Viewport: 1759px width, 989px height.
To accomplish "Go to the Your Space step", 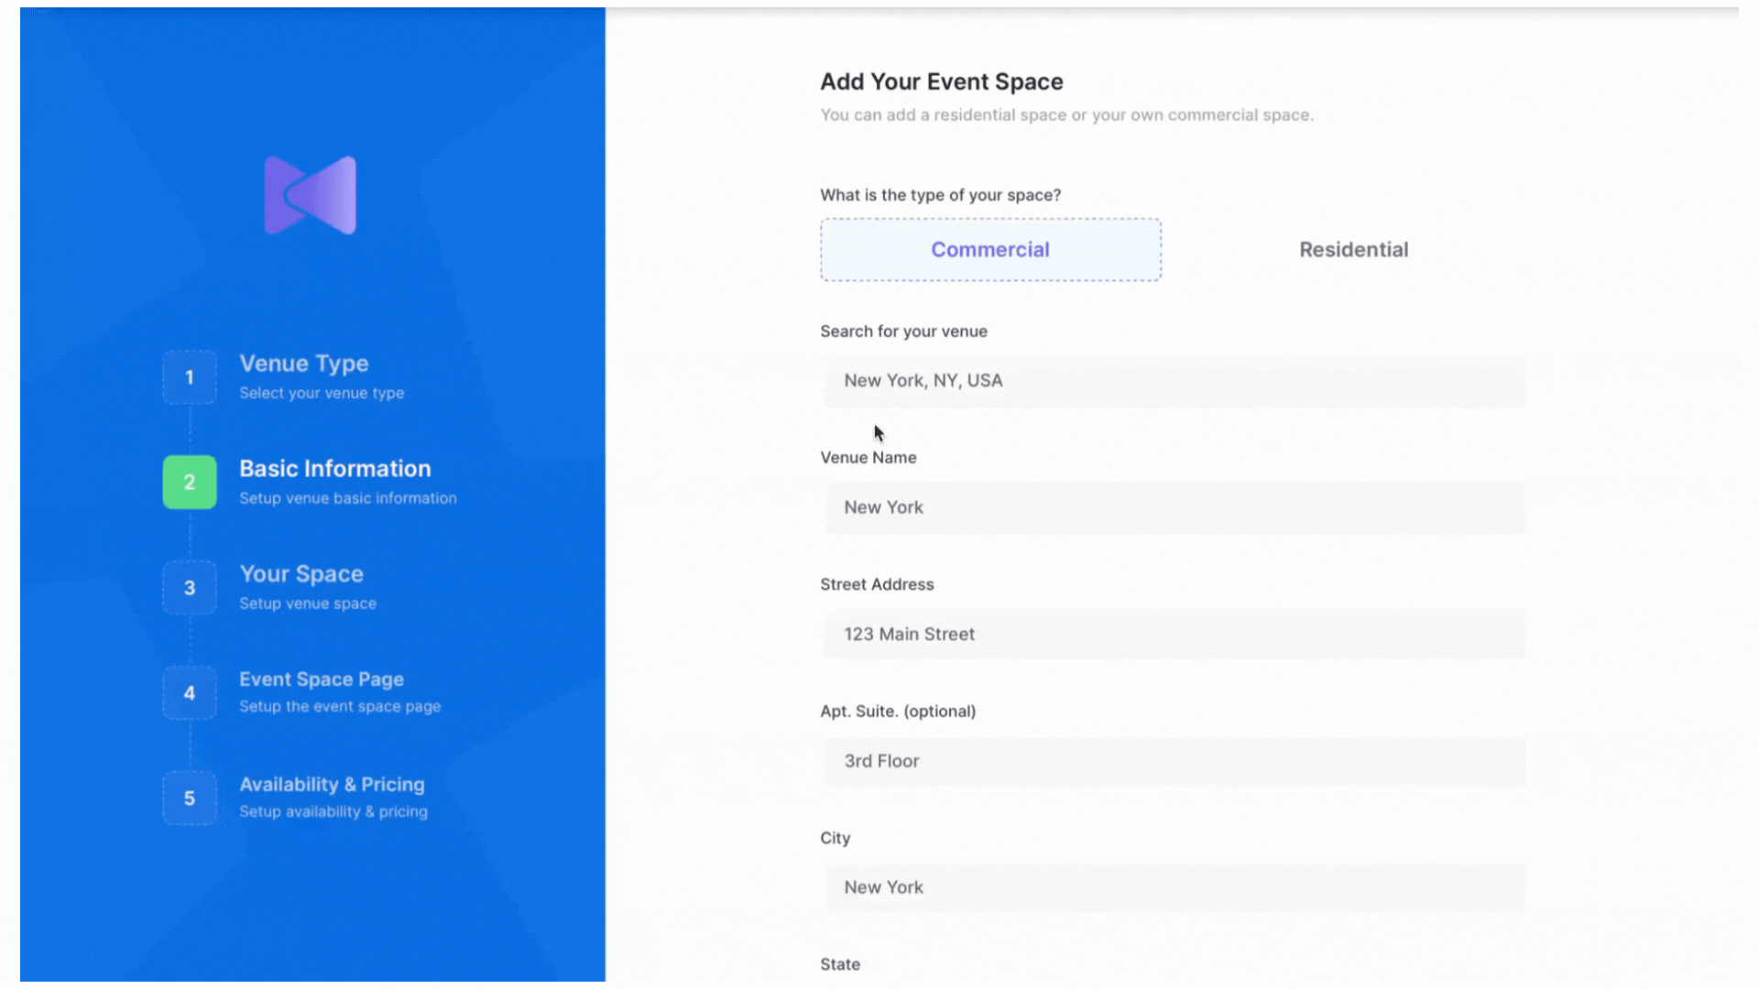I will point(301,574).
